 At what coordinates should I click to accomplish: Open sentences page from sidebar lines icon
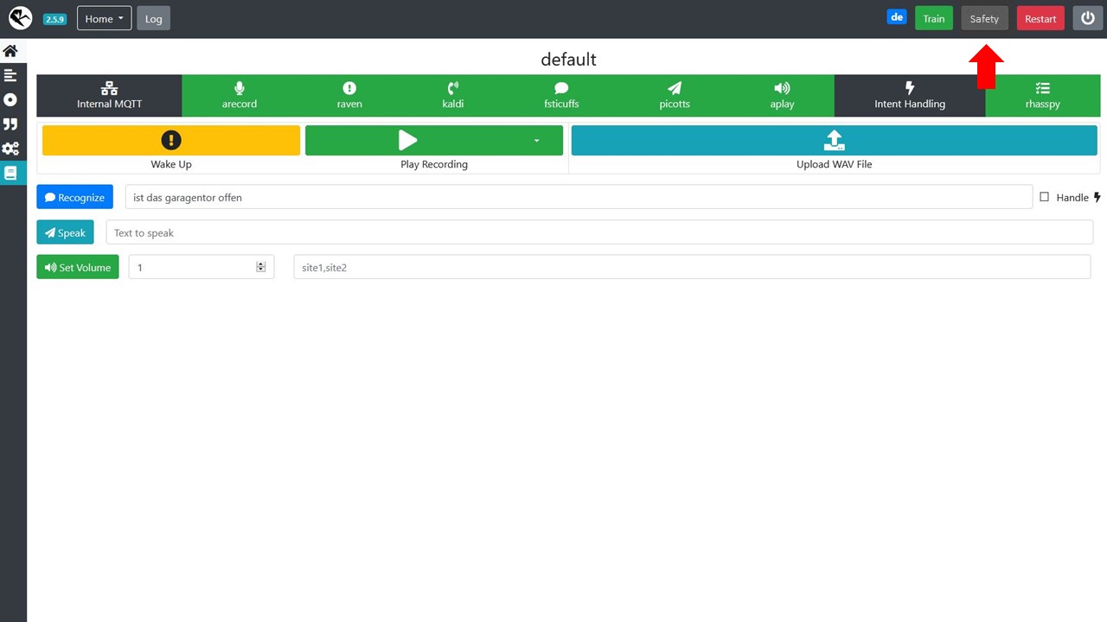[x=10, y=75]
